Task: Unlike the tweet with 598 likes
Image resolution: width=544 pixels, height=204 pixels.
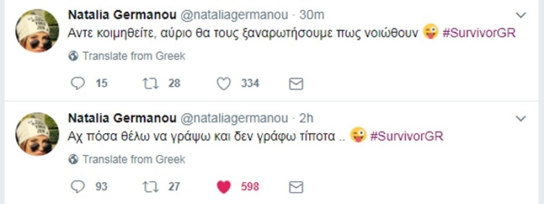Action: (x=223, y=187)
